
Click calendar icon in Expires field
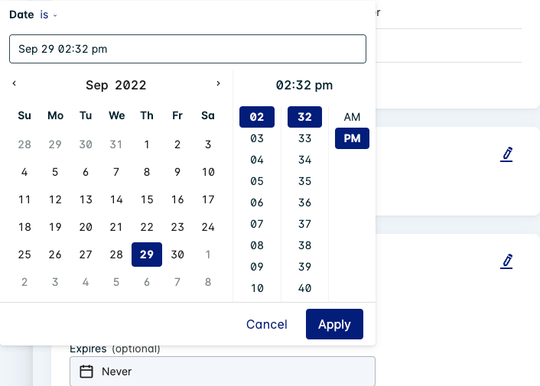[x=86, y=371]
